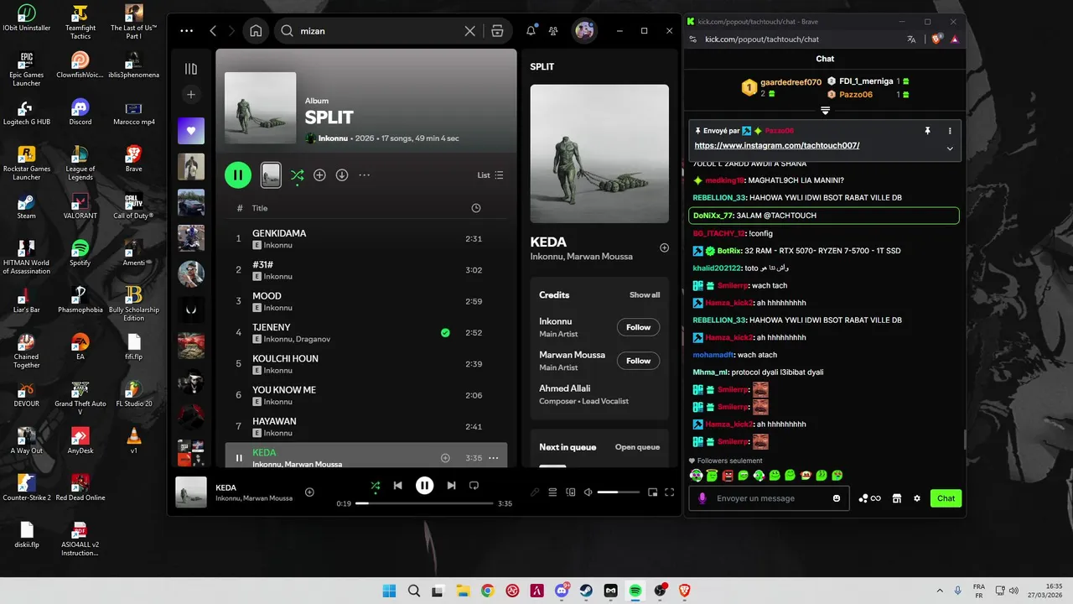Open queue from Next in queue
The height and width of the screenshot is (604, 1073).
637,447
